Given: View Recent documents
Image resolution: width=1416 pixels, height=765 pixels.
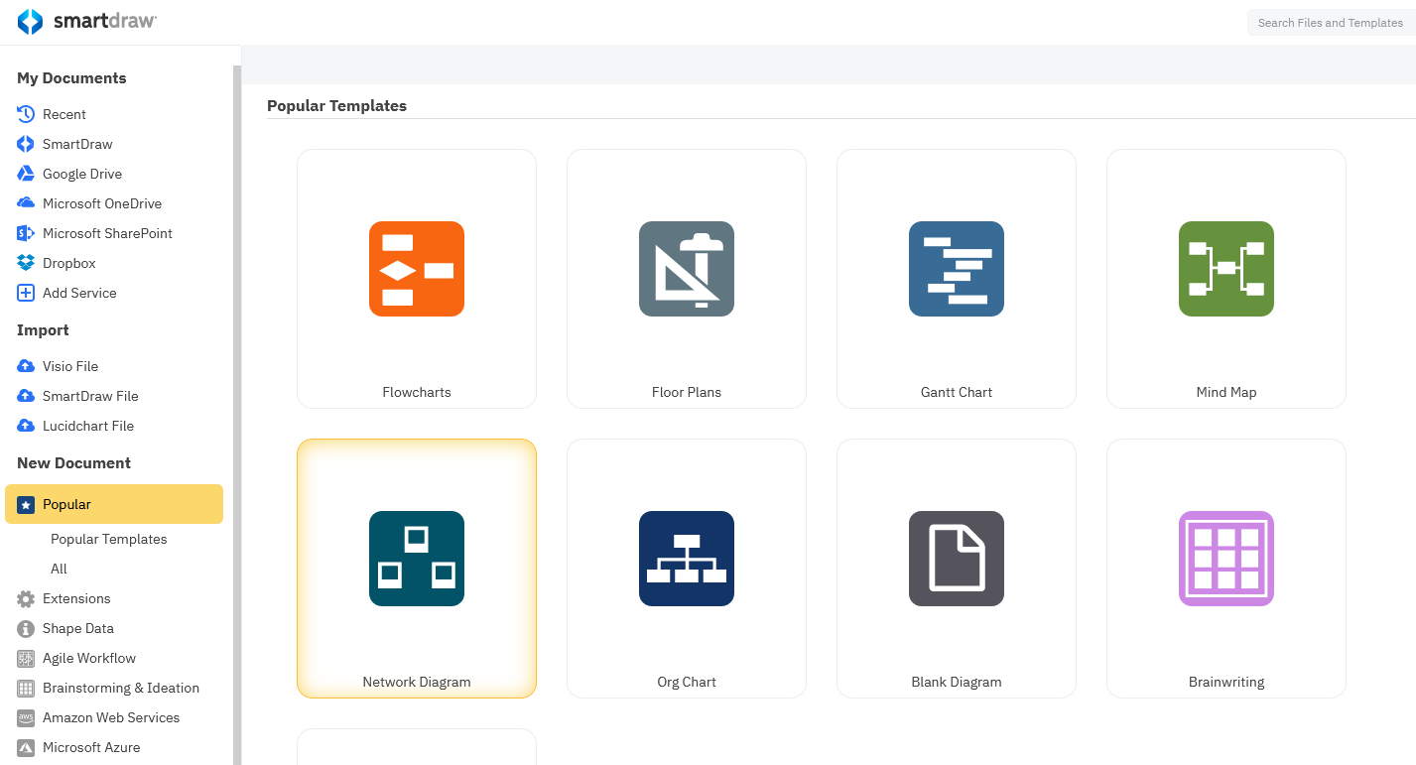Looking at the screenshot, I should (x=63, y=114).
